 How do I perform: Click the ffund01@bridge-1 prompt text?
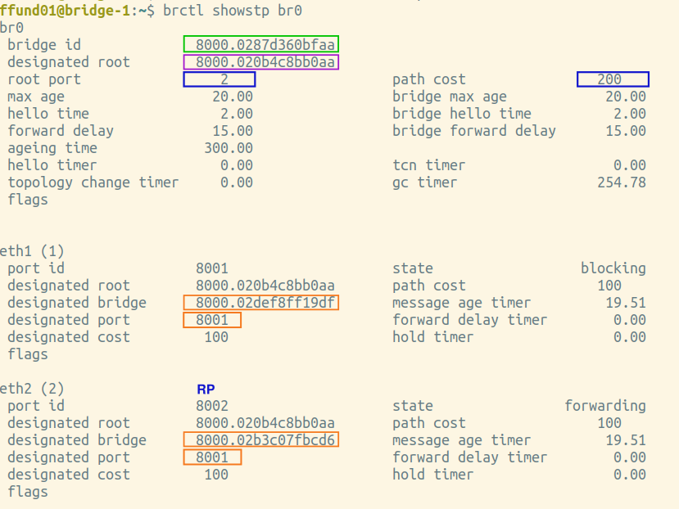click(66, 11)
